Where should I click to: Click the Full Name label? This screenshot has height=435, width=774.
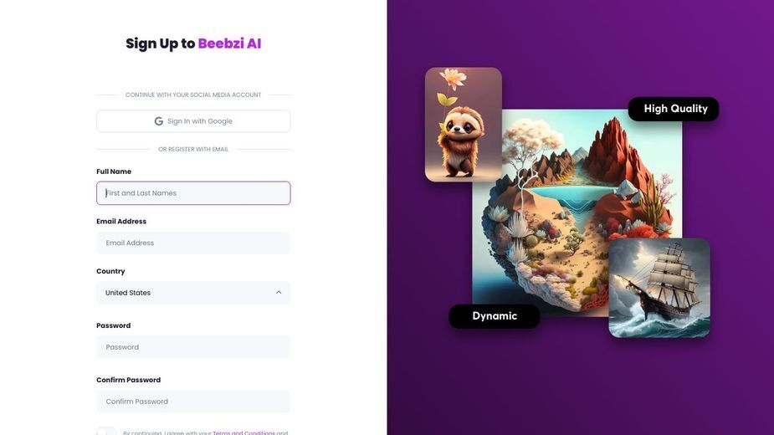(x=114, y=171)
